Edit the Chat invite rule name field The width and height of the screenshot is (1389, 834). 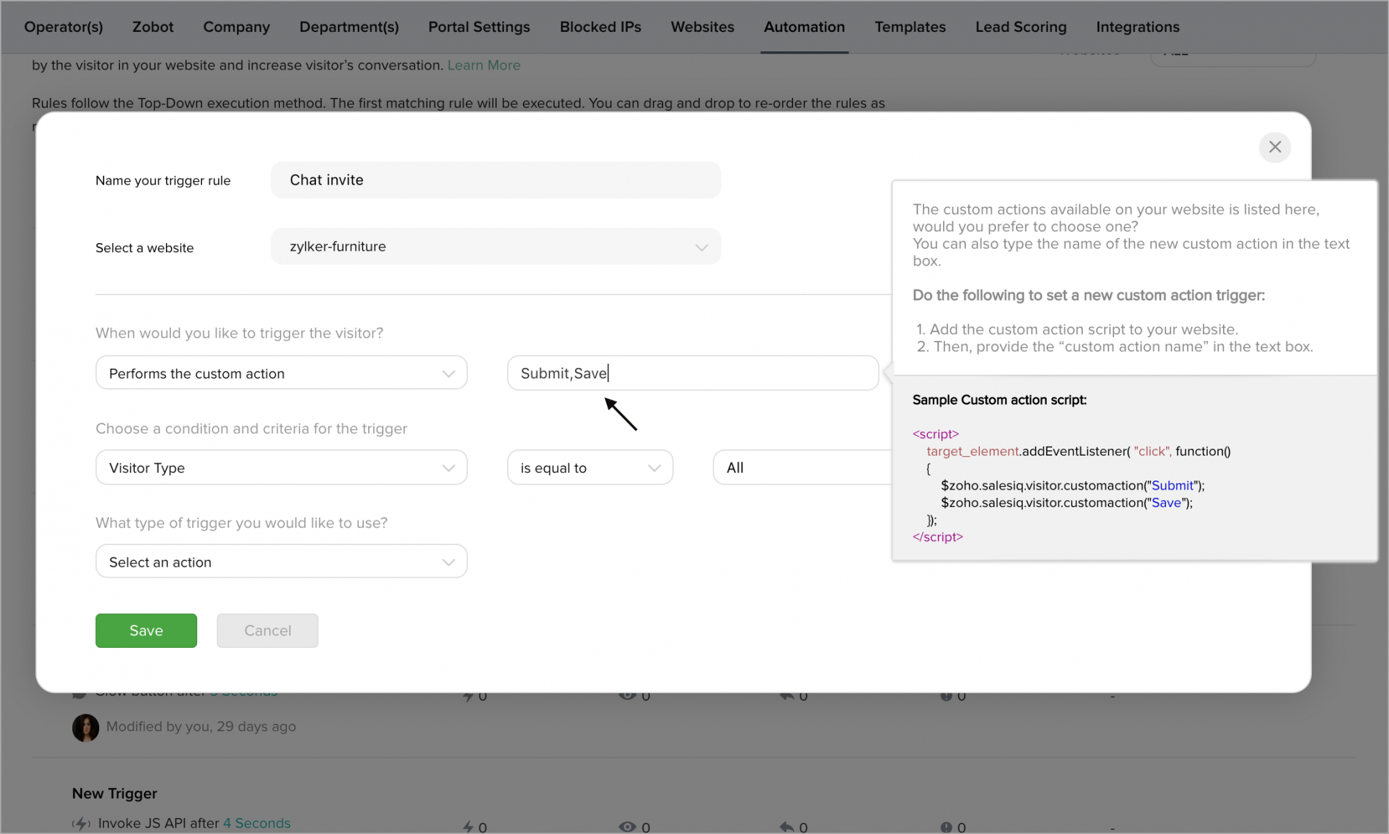(x=495, y=181)
